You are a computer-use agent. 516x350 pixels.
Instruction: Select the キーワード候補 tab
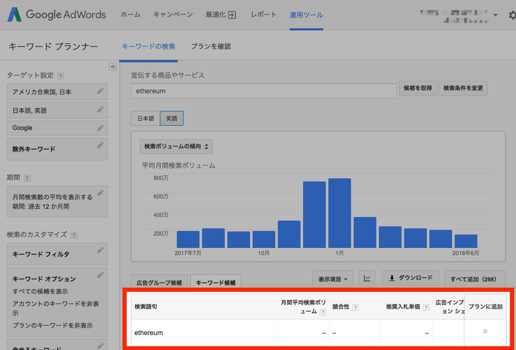215,282
